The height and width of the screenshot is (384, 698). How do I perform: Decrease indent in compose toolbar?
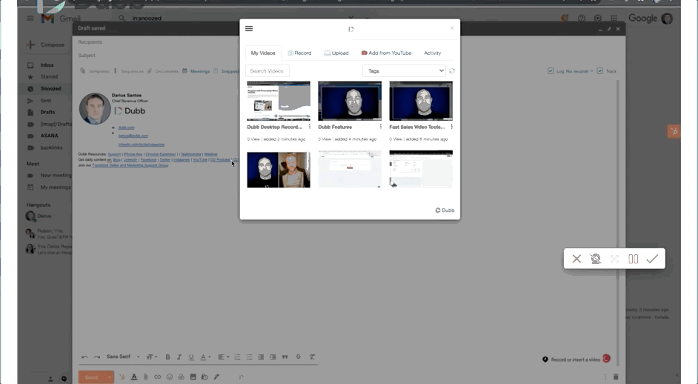point(261,357)
